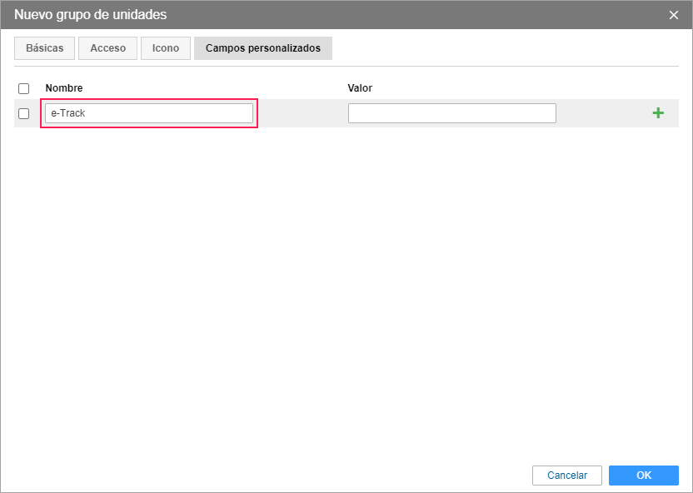Check the box for the e-Track row

(24, 113)
